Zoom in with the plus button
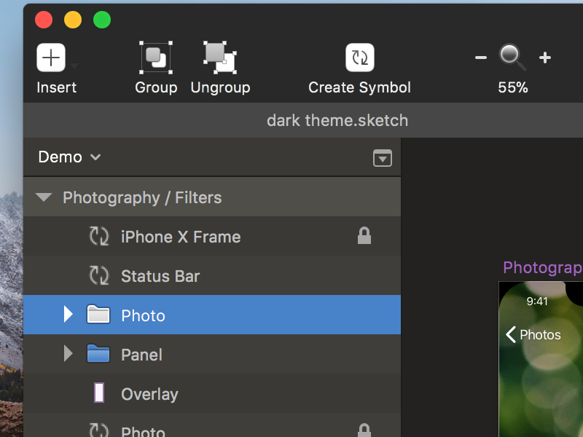 [544, 58]
